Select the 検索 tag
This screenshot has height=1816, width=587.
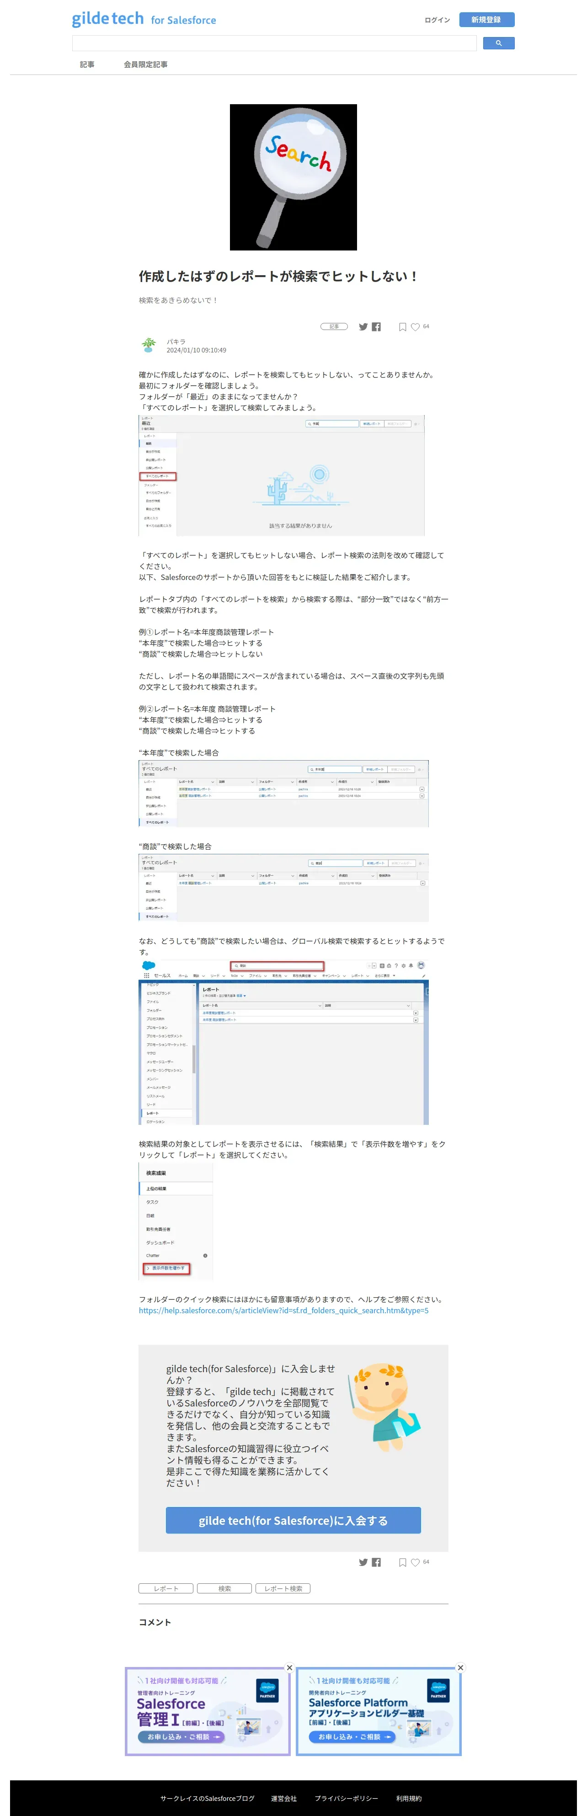[225, 1588]
